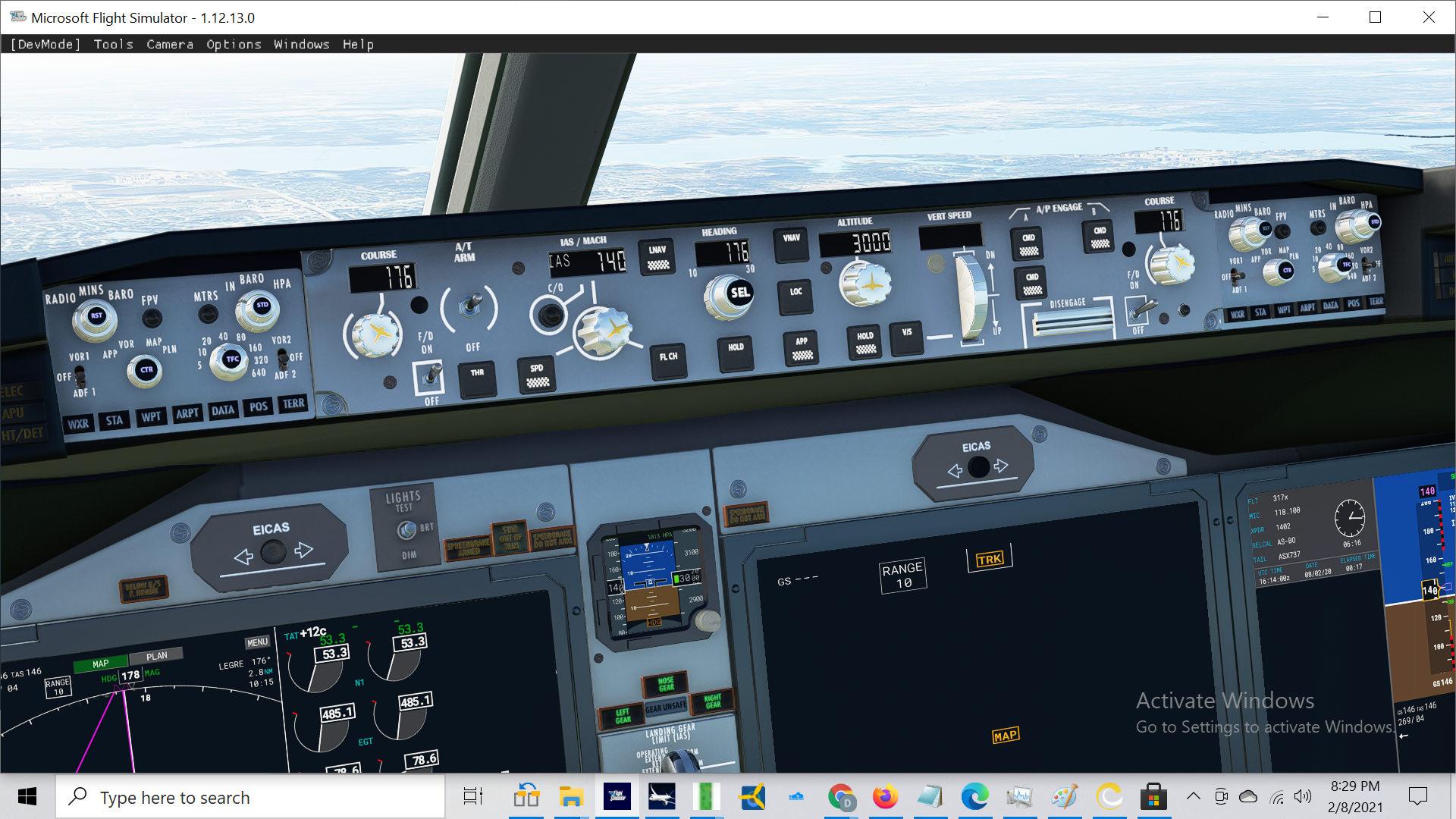Click the left EICAS next-page arrow
1456x819 pixels.
tap(303, 550)
